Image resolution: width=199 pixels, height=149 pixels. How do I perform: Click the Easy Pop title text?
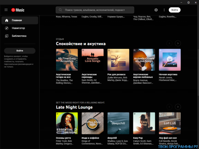pyautogui.click(x=138, y=138)
